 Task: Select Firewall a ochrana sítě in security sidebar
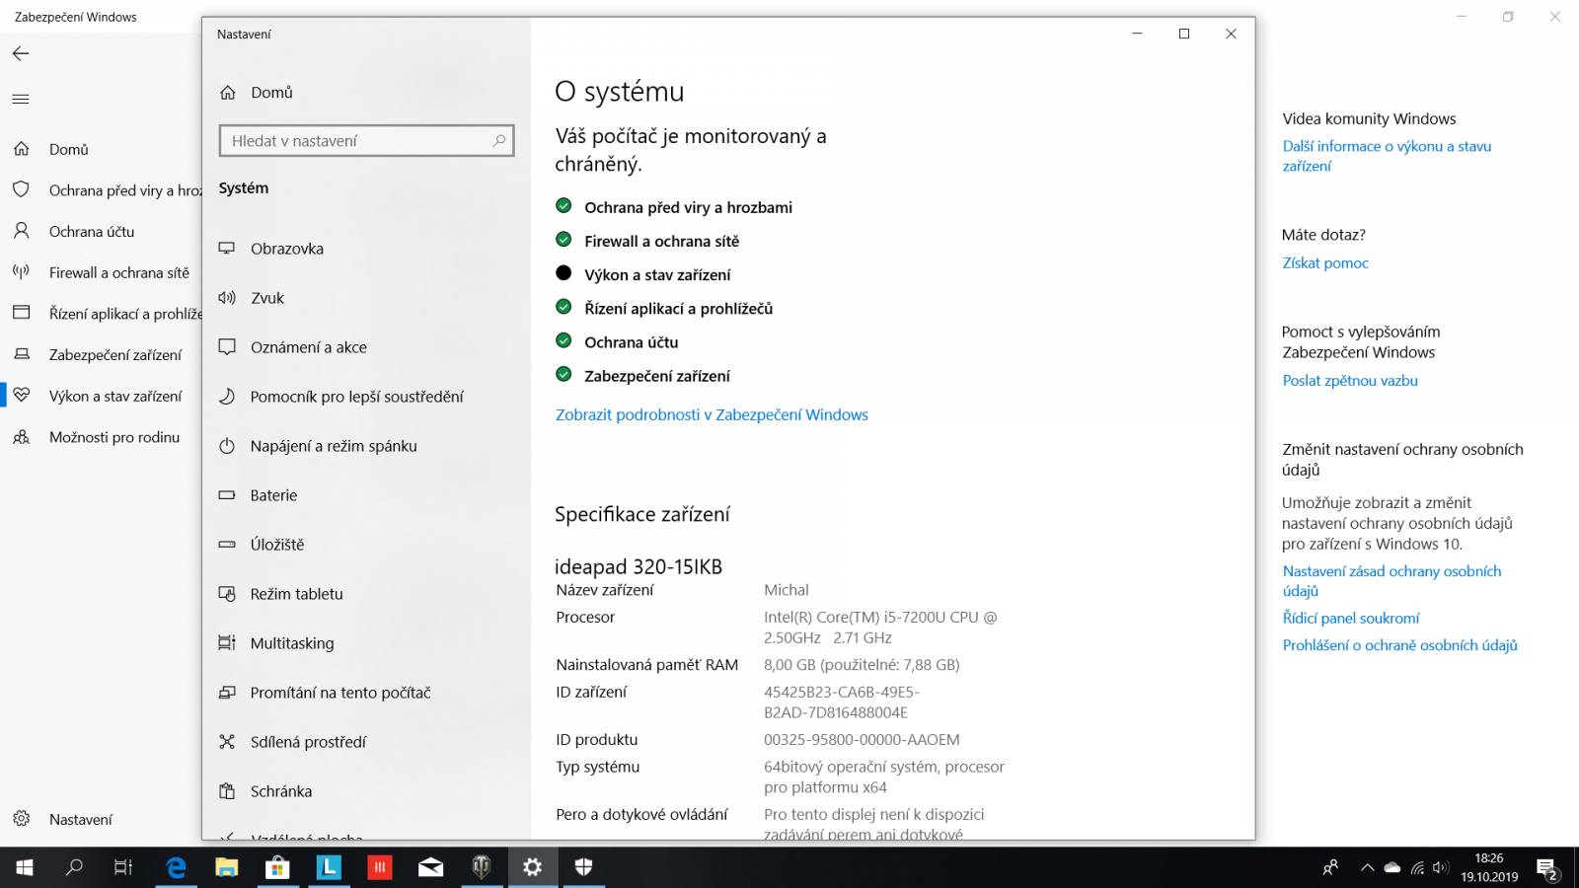102,273
